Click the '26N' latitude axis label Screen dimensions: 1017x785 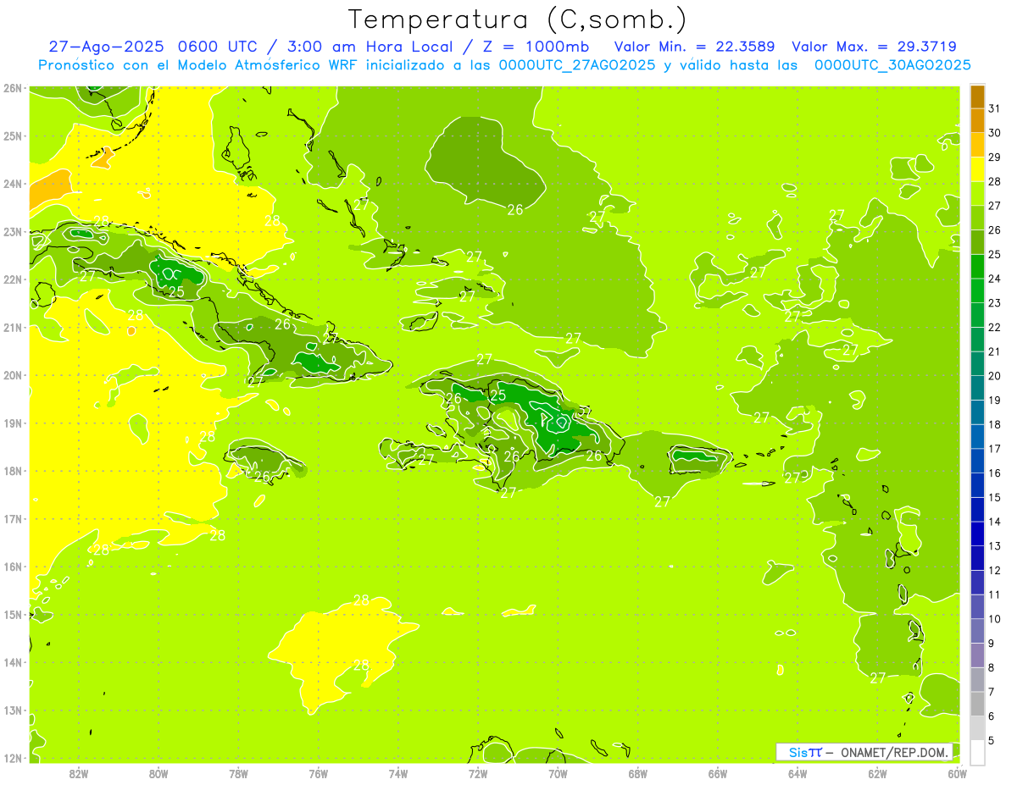13,88
